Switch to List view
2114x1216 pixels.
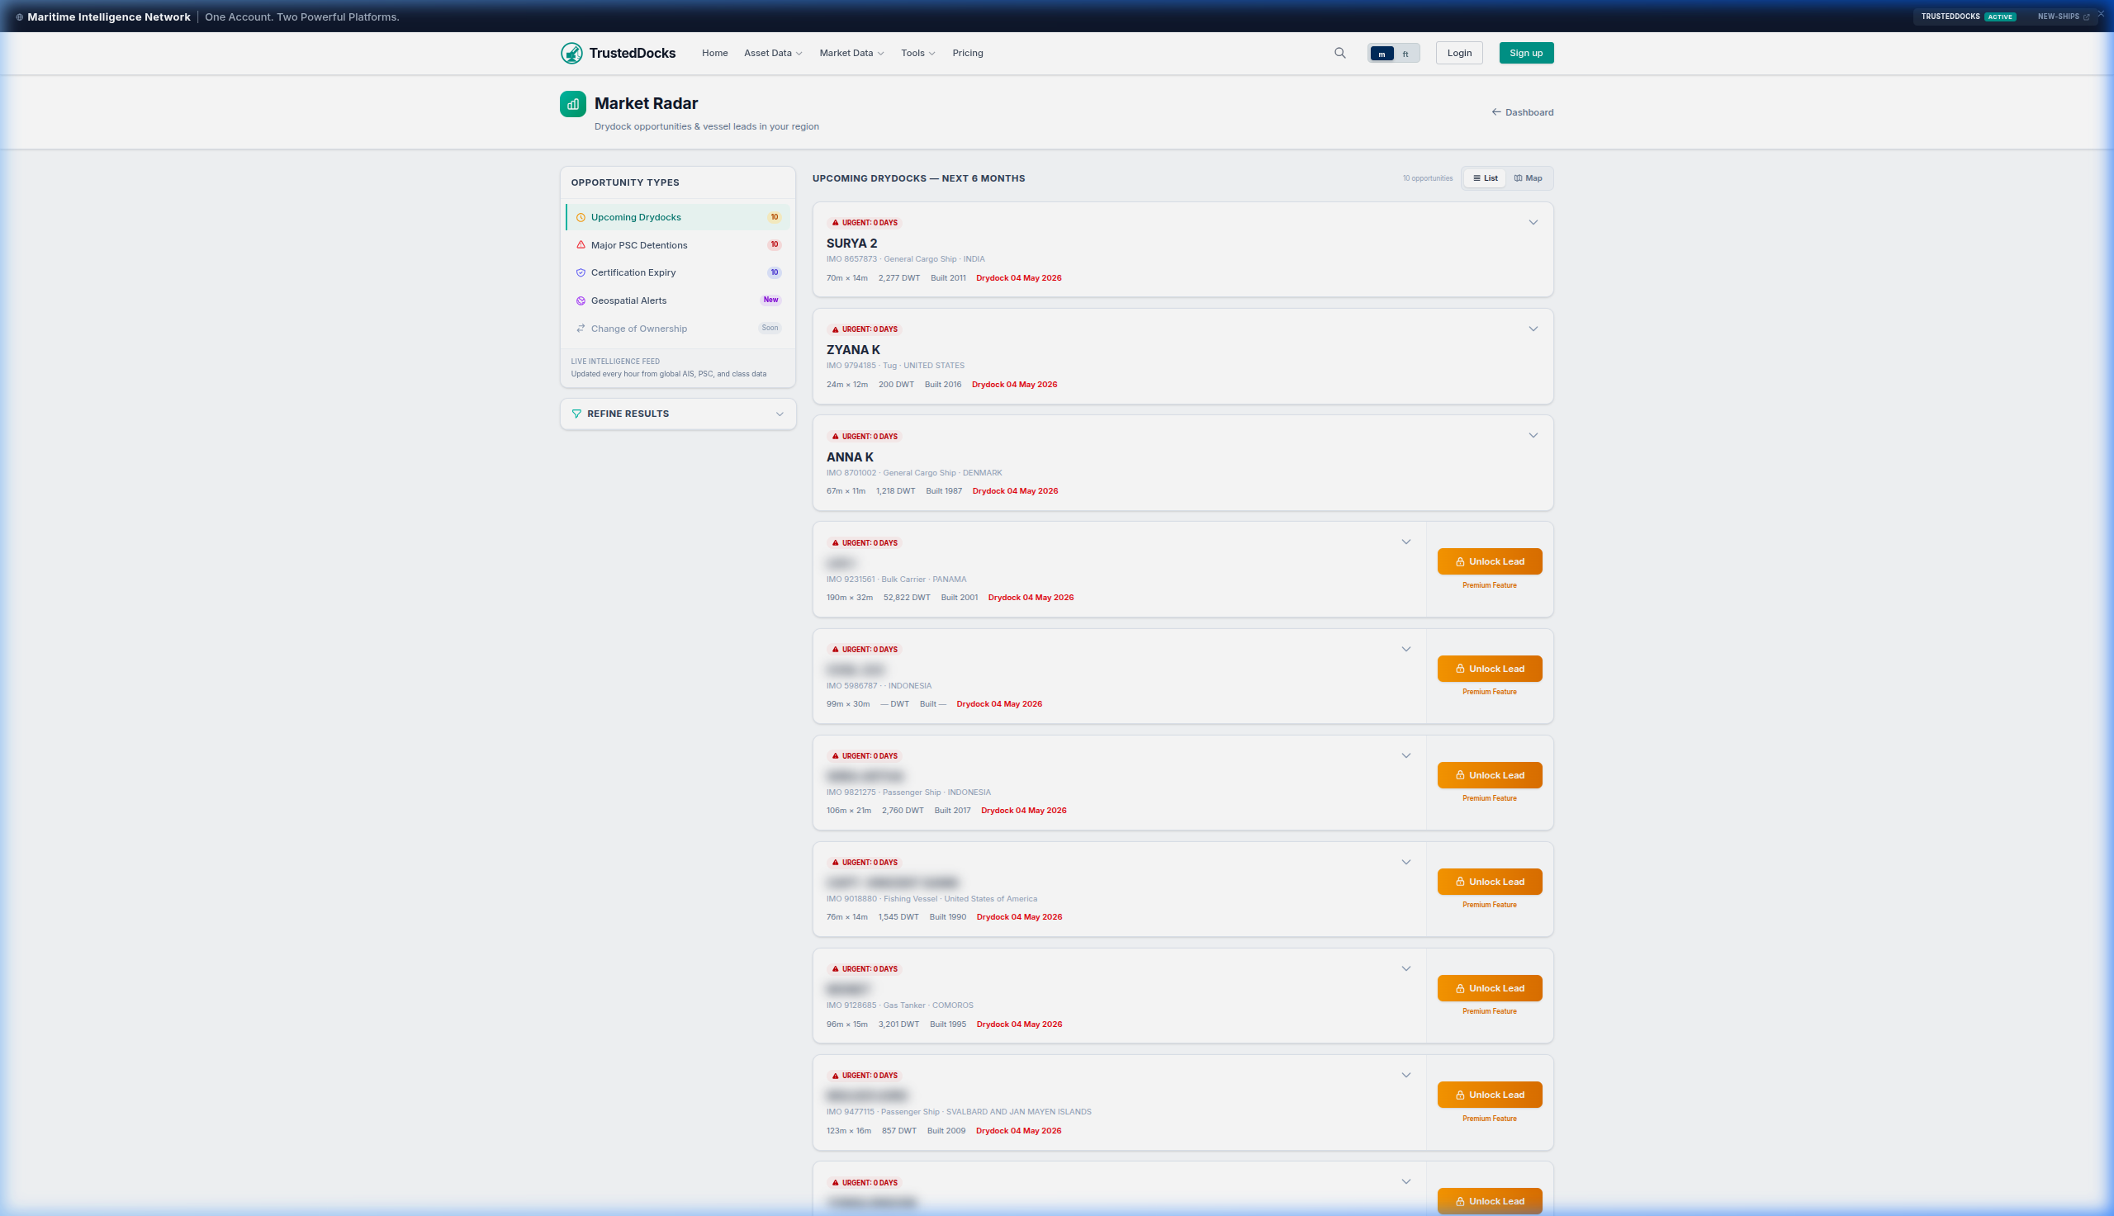(1485, 177)
